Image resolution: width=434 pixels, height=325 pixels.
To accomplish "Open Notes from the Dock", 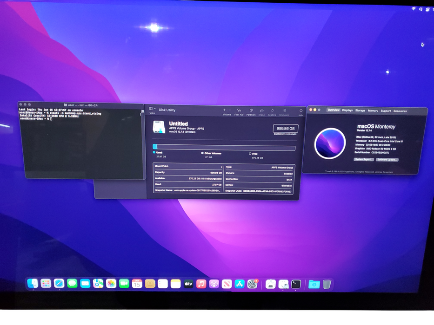I will (x=175, y=284).
